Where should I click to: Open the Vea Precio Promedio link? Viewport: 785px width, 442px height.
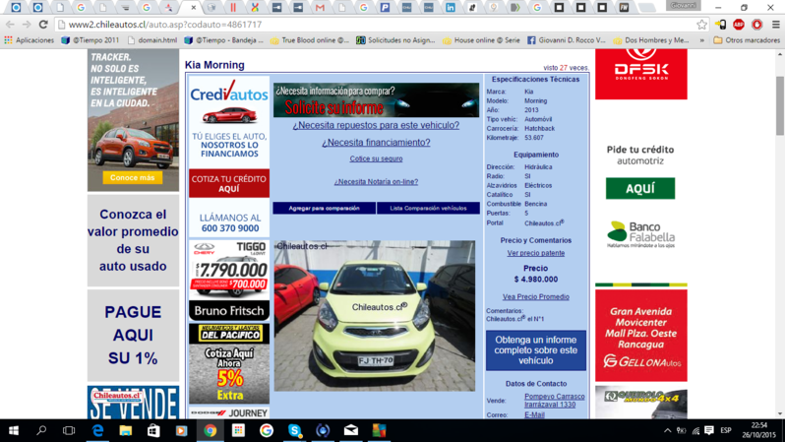[536, 296]
